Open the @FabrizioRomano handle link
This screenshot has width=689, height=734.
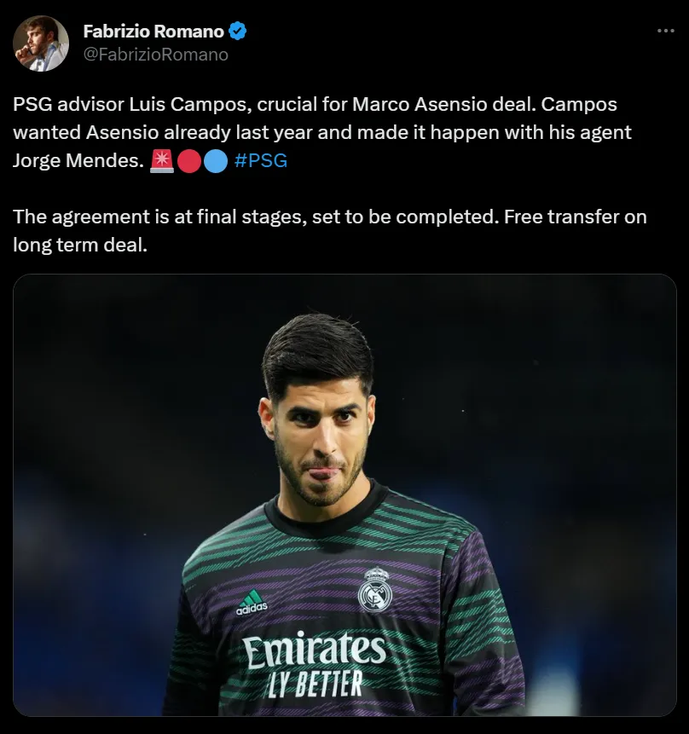click(x=155, y=54)
